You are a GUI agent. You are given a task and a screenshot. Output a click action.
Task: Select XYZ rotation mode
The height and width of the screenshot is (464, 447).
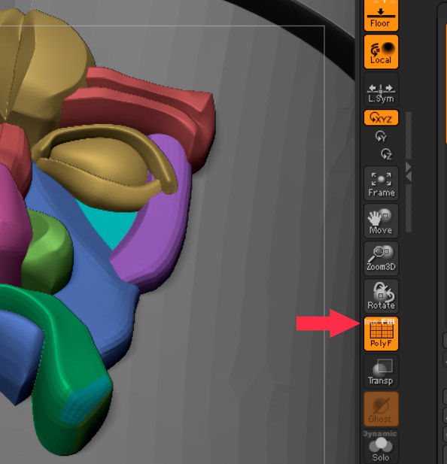[x=381, y=118]
